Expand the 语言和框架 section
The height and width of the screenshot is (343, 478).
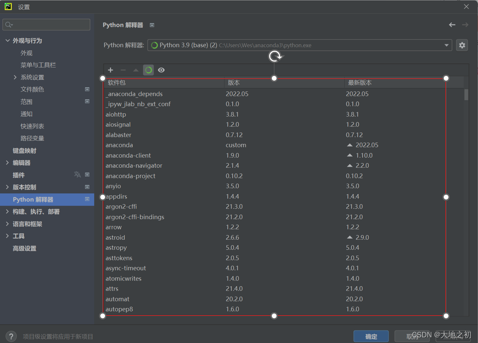click(7, 224)
